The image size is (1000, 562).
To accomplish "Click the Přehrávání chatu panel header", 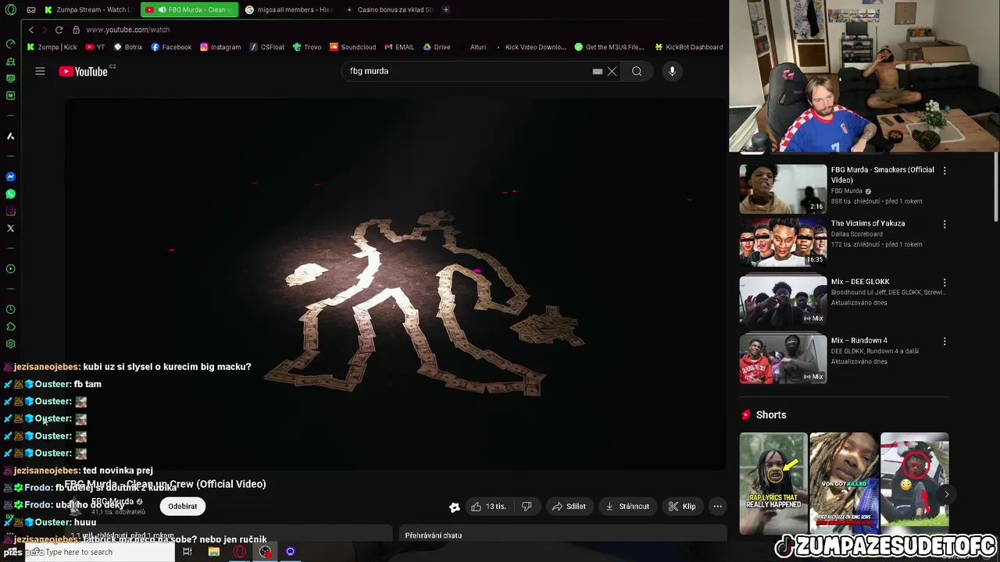I will click(x=563, y=535).
